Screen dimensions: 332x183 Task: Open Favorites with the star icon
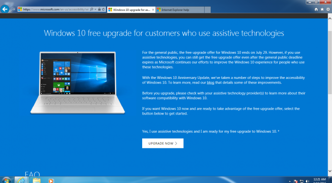(x=322, y=10)
